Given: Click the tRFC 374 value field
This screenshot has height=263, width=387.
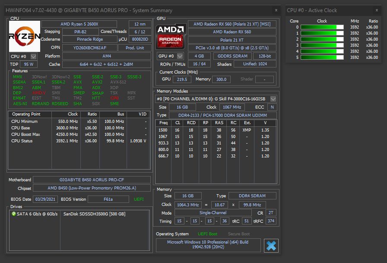Looking at the screenshot, I should tap(271, 221).
